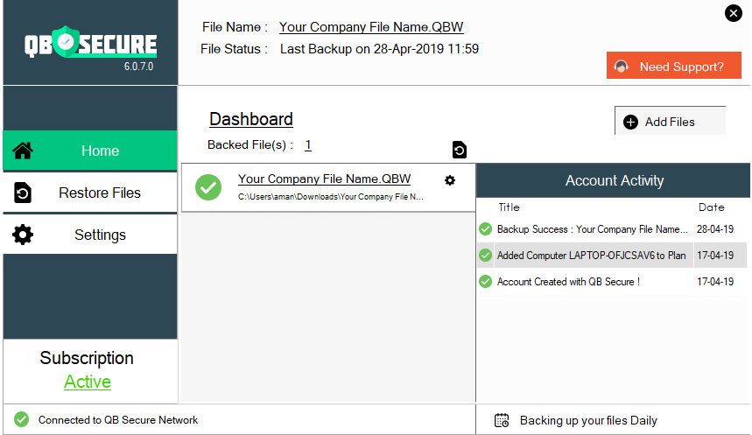Click the green check next to Backup Success
The width and height of the screenshot is (752, 435).
click(x=485, y=229)
